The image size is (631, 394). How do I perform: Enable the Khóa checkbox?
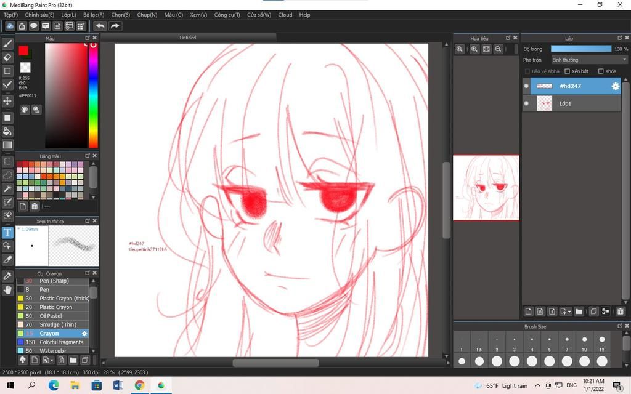601,71
